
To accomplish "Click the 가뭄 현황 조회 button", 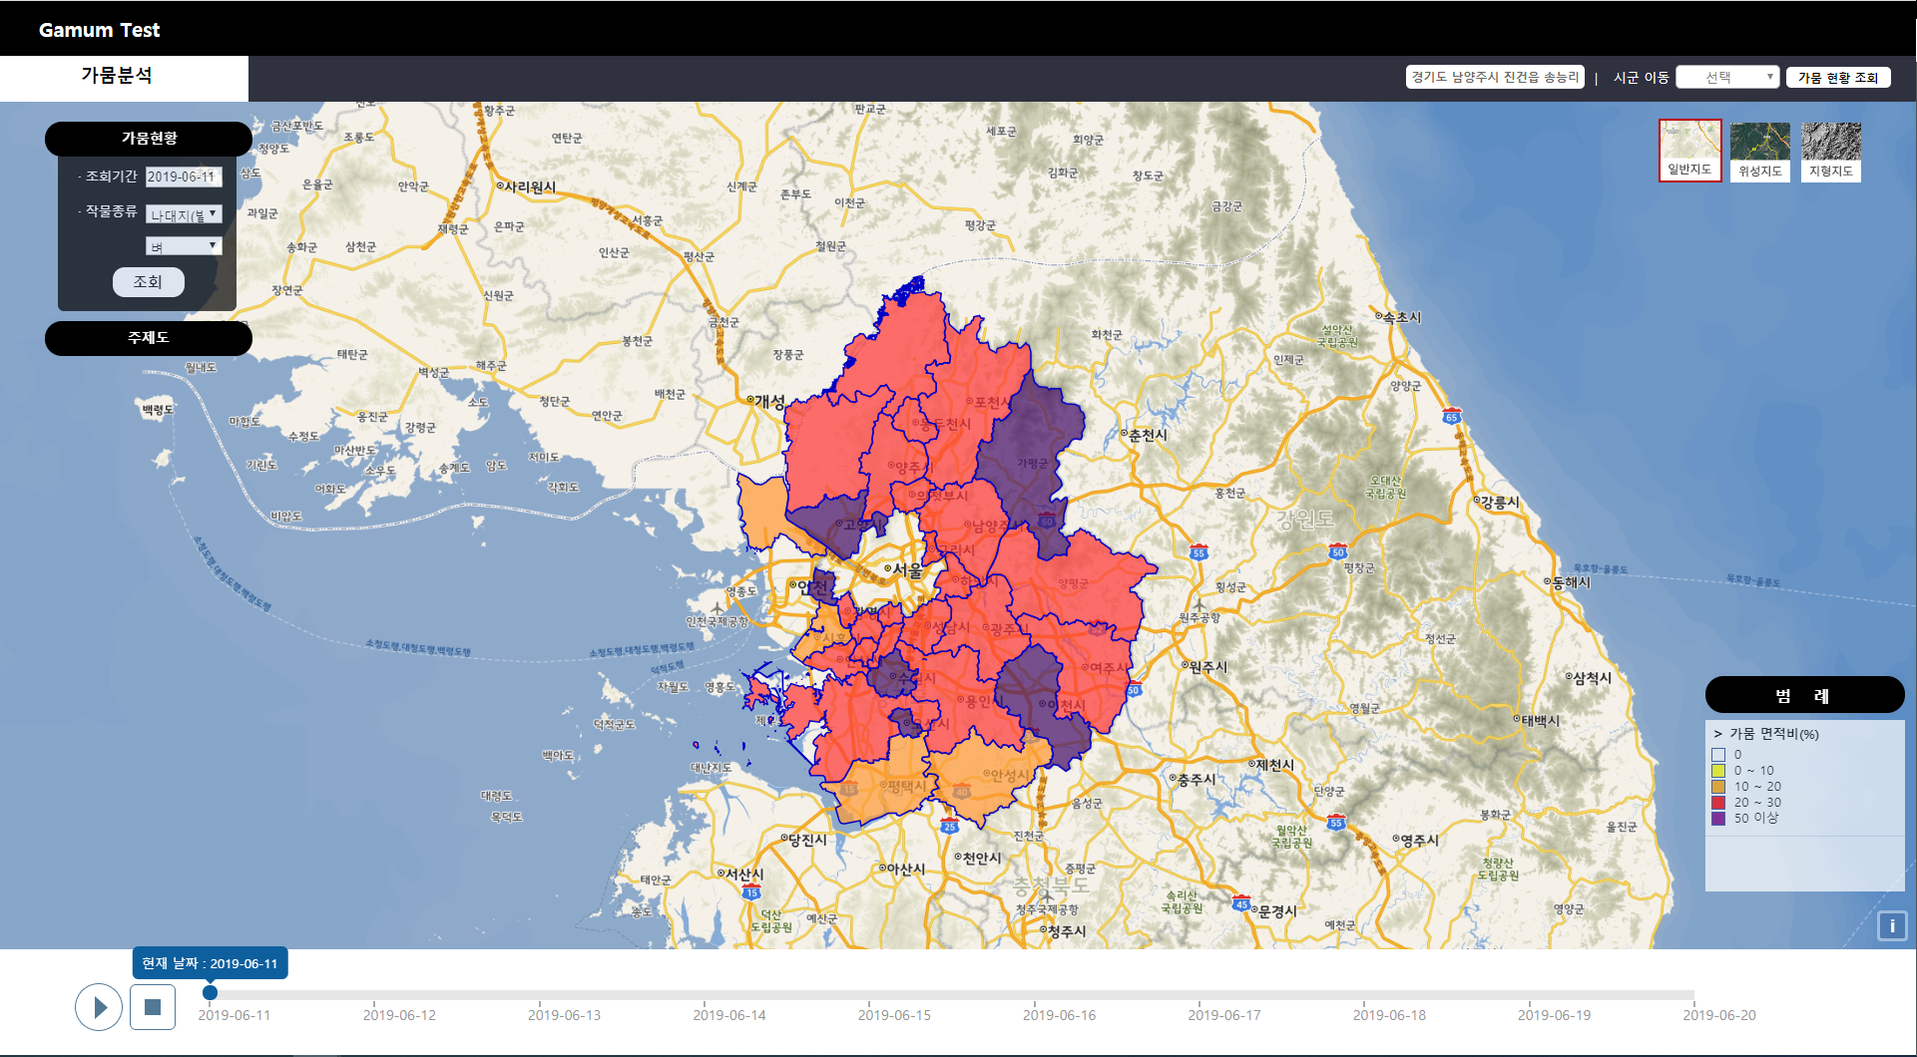I will (1838, 77).
